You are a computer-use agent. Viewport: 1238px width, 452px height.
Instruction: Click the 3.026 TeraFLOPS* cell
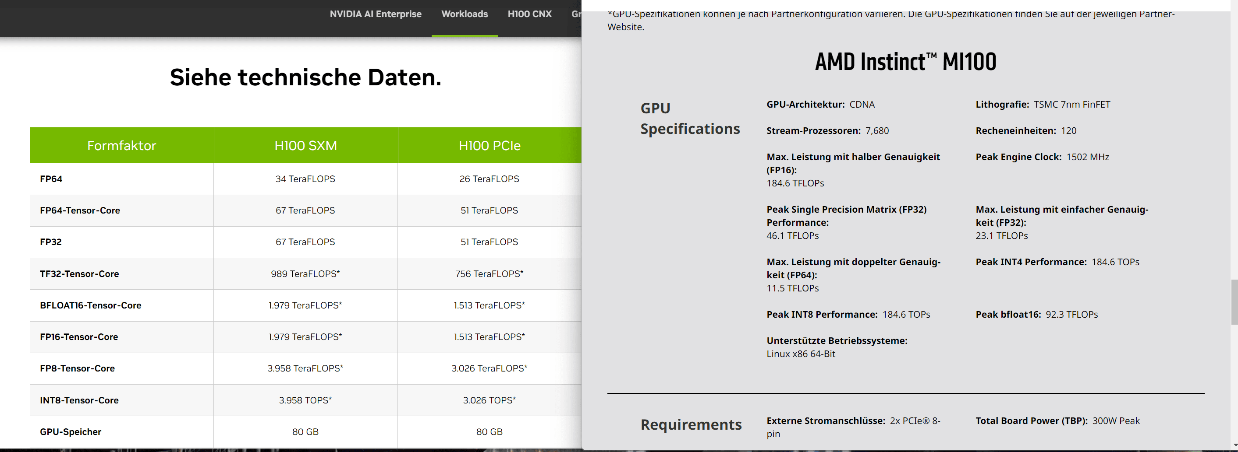click(x=489, y=368)
